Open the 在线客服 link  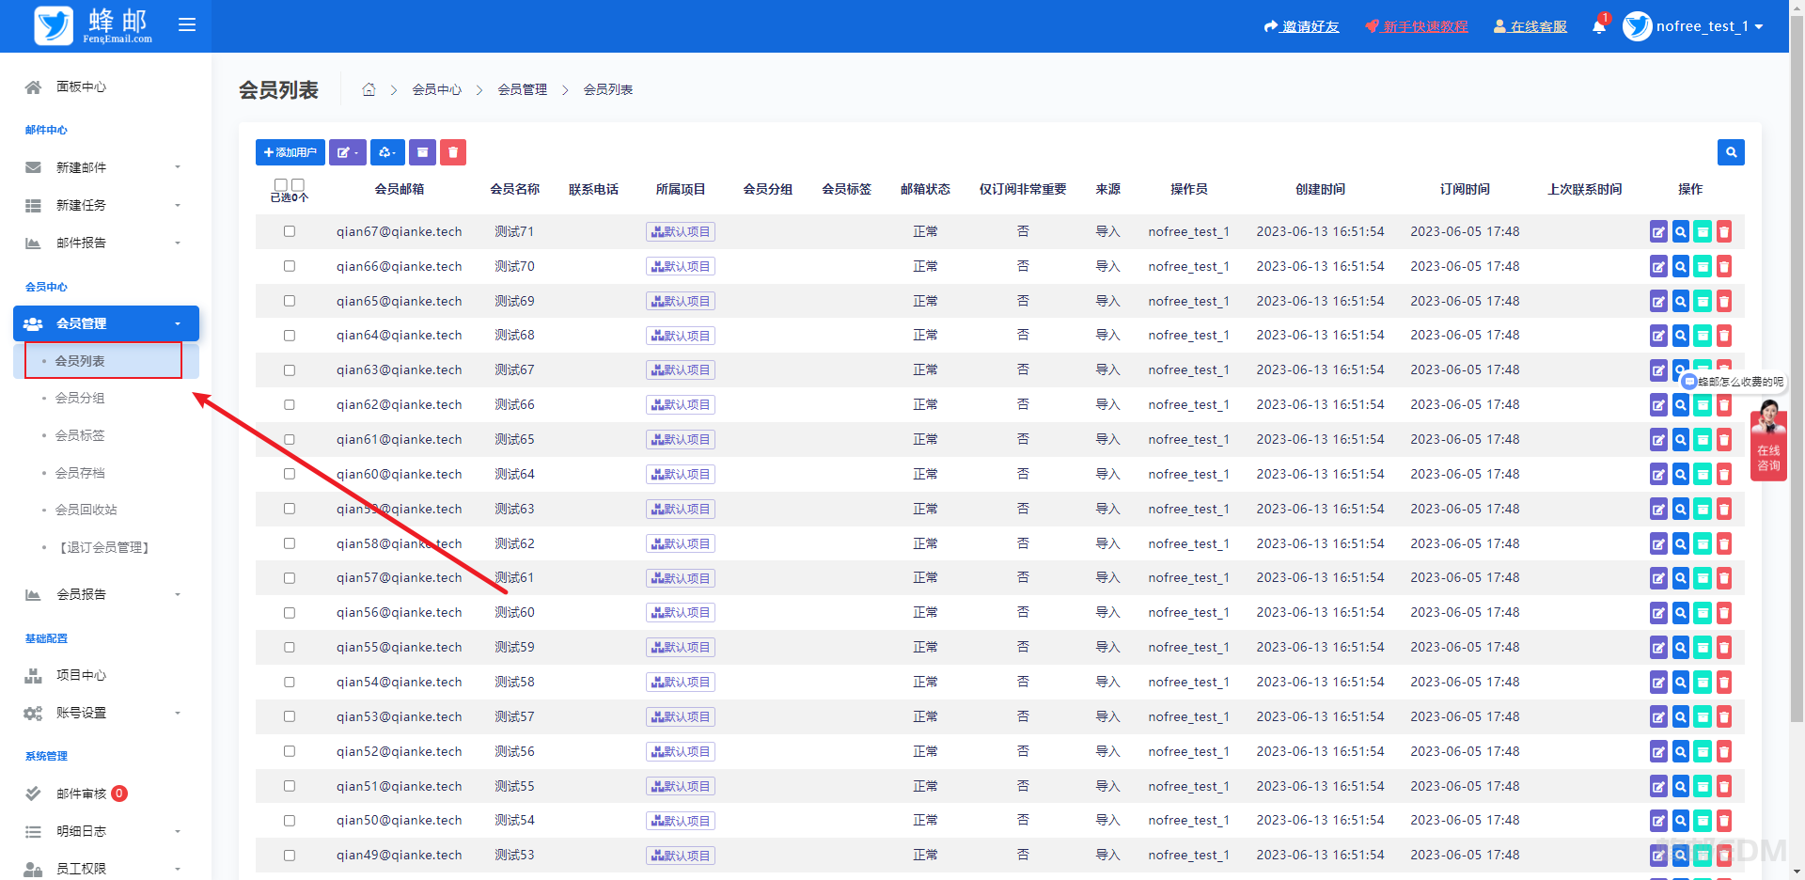[1530, 26]
